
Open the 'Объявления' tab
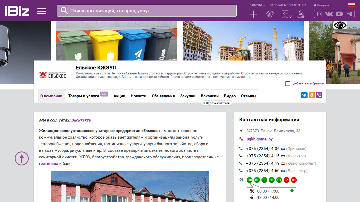(163, 96)
